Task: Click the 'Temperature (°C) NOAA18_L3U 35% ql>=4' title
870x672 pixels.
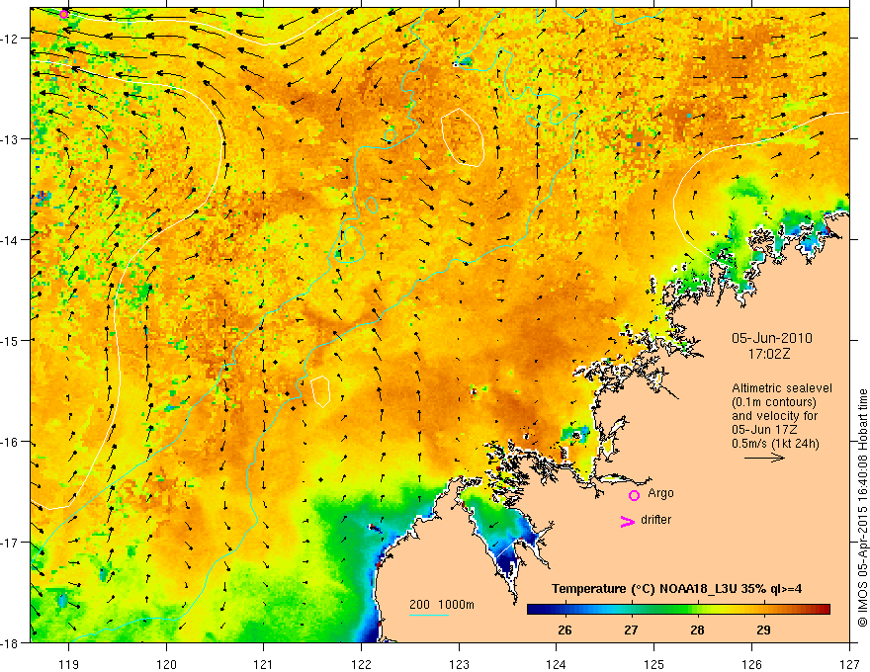Action: (x=676, y=589)
